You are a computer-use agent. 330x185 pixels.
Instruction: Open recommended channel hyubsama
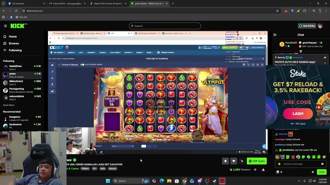coord(22,126)
